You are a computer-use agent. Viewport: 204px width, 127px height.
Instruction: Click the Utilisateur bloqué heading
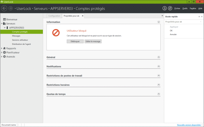pyautogui.click(x=76, y=31)
